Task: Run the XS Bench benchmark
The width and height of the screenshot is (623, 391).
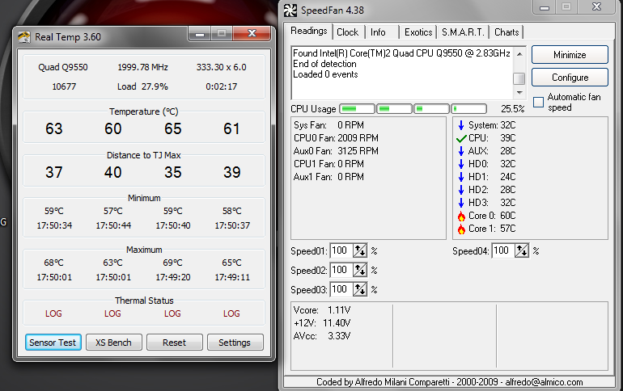Action: tap(113, 343)
